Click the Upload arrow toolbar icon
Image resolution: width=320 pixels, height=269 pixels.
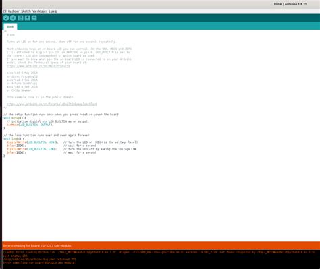pos(13,18)
